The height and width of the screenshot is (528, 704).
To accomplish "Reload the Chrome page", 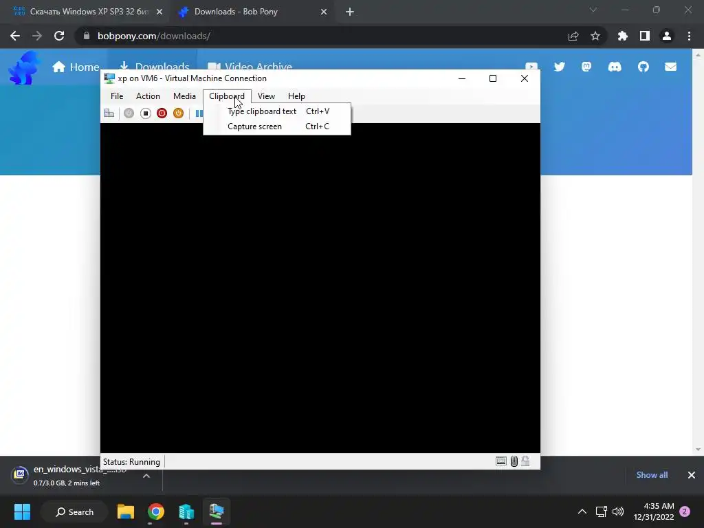I will (x=59, y=36).
